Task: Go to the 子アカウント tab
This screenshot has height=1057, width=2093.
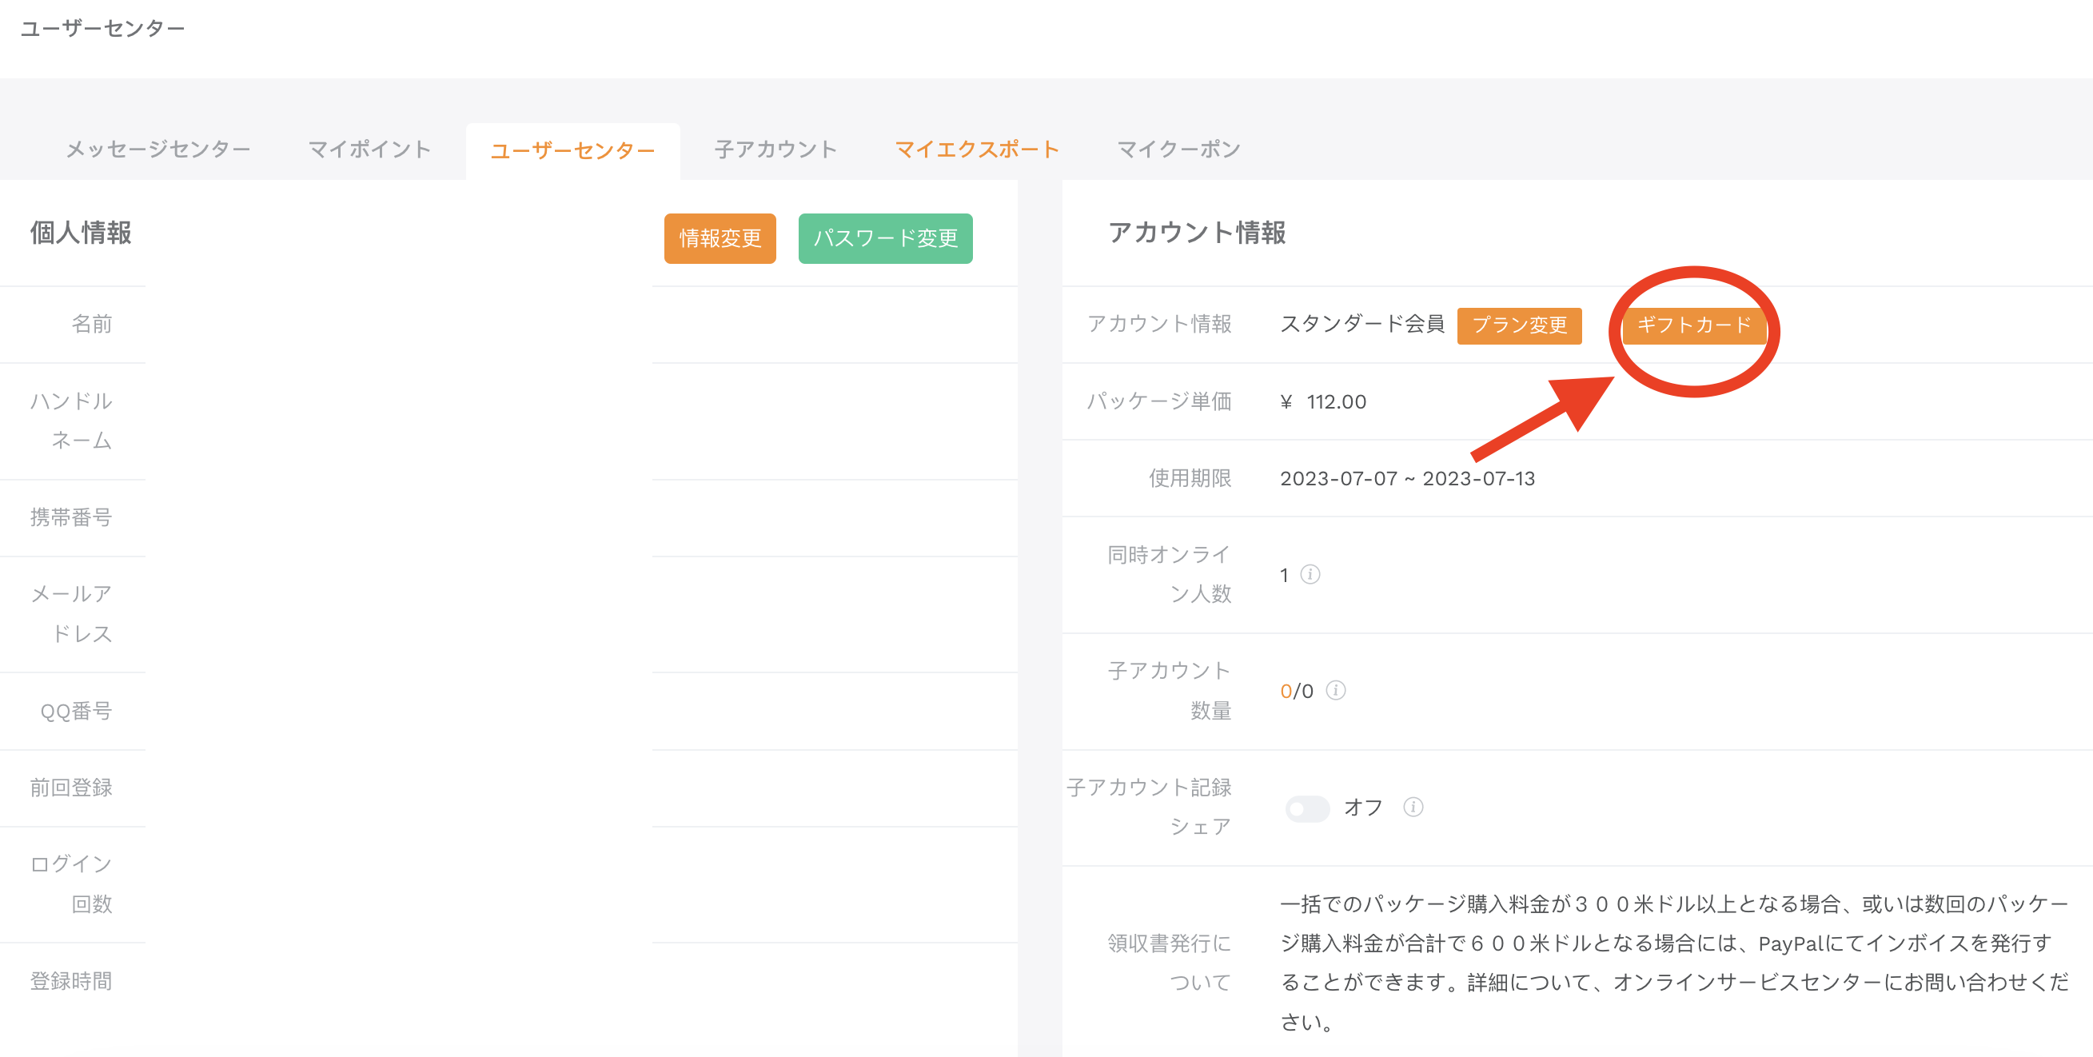Action: pyautogui.click(x=776, y=150)
